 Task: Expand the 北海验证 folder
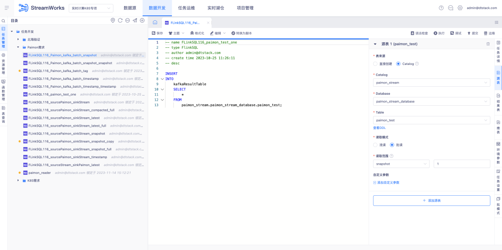[x=18, y=39]
